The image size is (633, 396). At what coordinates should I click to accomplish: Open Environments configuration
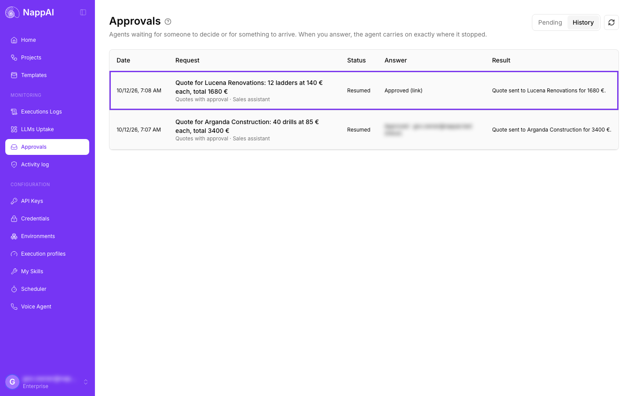point(47,236)
